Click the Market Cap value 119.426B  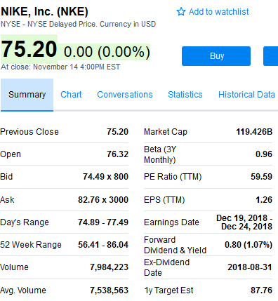(x=254, y=132)
